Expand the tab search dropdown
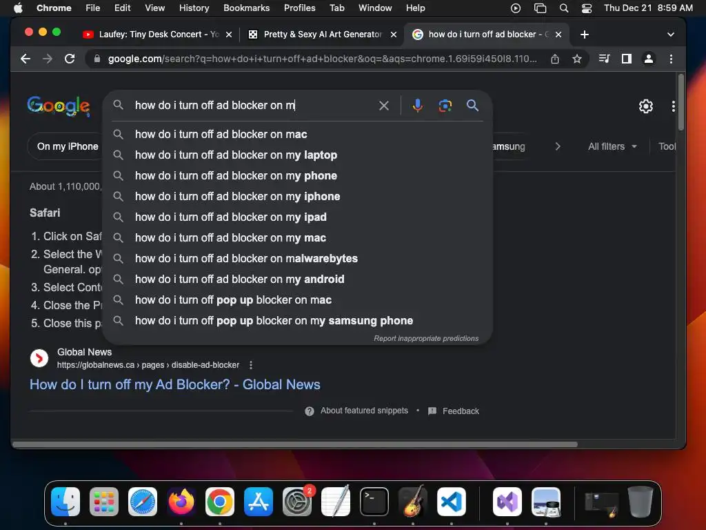 click(670, 35)
